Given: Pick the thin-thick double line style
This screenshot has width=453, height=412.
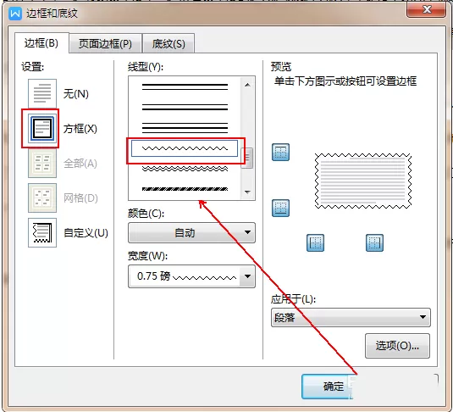Looking at the screenshot, I should point(185,107).
